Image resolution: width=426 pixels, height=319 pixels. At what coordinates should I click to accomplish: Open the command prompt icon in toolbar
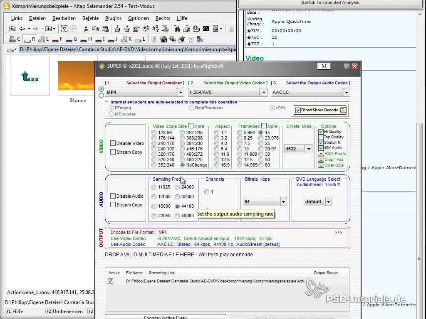click(x=206, y=29)
